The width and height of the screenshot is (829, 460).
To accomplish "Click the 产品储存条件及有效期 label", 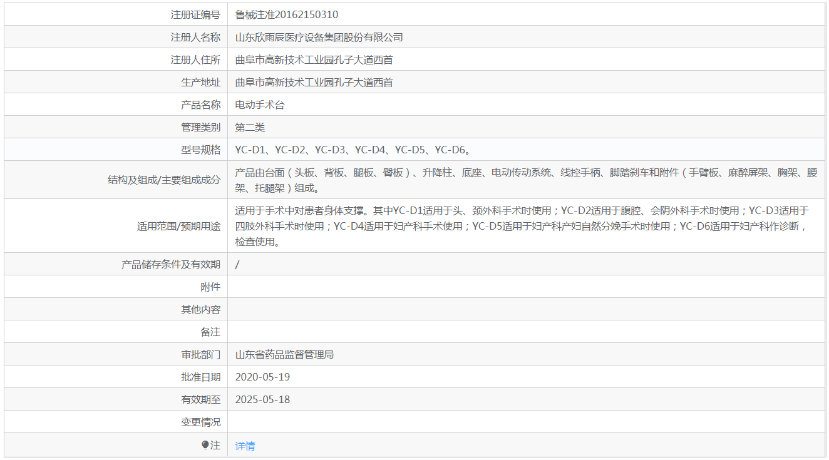I will (171, 264).
